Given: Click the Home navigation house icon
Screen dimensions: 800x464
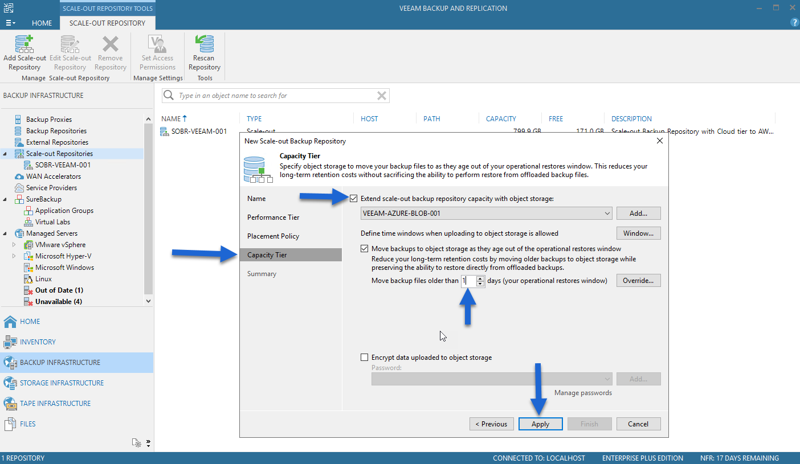Looking at the screenshot, I should tap(10, 322).
